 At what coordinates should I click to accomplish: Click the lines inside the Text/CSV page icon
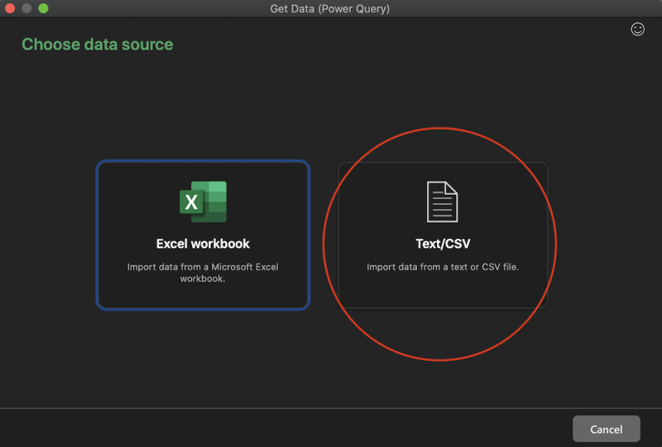pos(443,205)
